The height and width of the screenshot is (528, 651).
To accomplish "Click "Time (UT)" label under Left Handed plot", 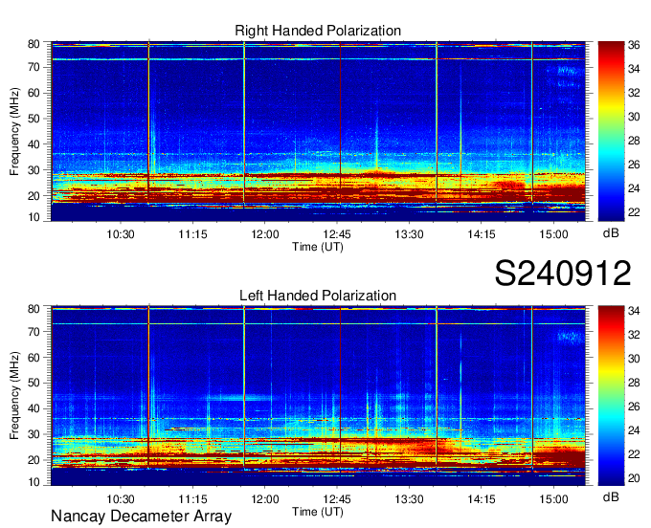I will click(318, 512).
